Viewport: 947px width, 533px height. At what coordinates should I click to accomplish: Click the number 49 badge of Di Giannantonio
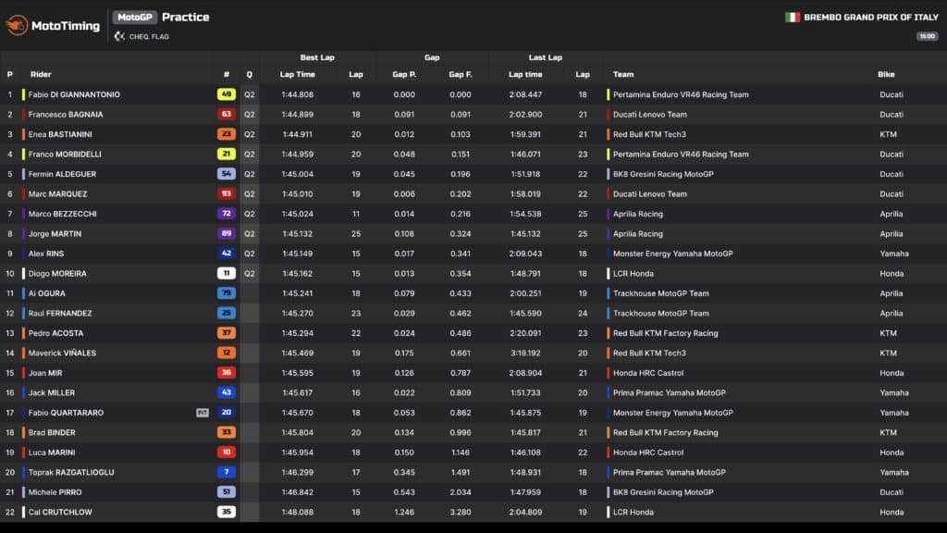(227, 94)
